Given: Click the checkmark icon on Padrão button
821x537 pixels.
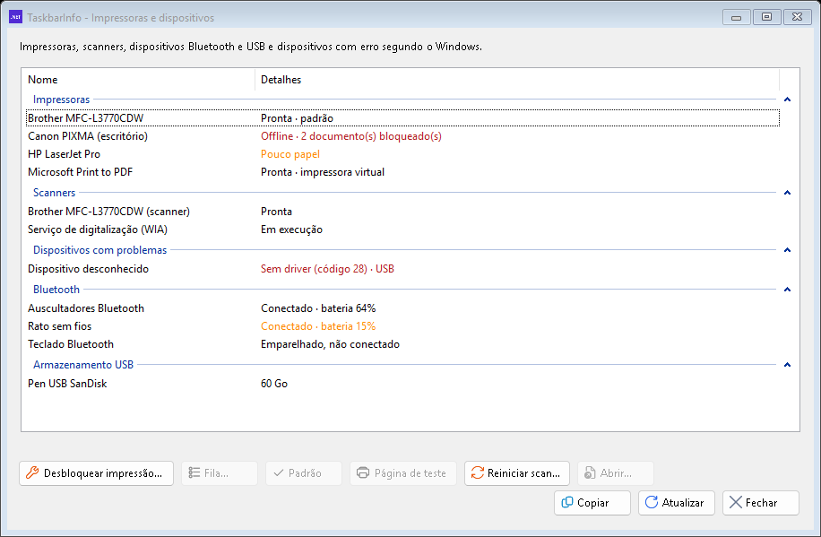Looking at the screenshot, I should pos(279,473).
